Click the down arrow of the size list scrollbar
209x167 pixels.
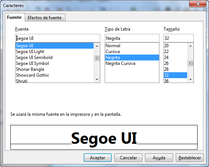[x=191, y=80]
